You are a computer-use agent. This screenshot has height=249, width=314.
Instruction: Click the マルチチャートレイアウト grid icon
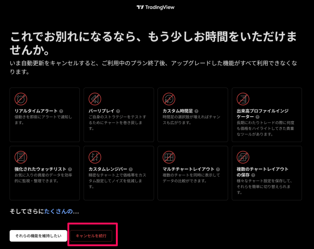pyautogui.click(x=169, y=157)
